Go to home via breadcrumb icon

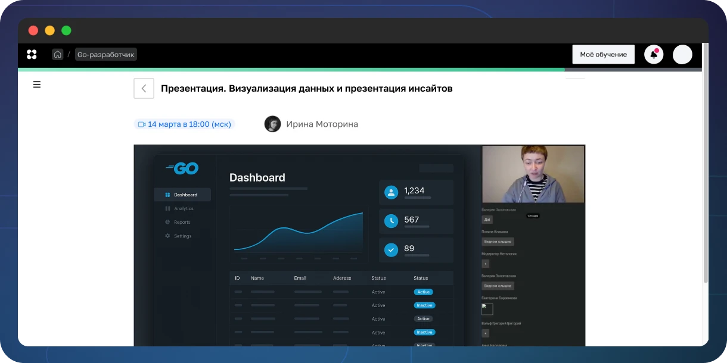pyautogui.click(x=58, y=54)
